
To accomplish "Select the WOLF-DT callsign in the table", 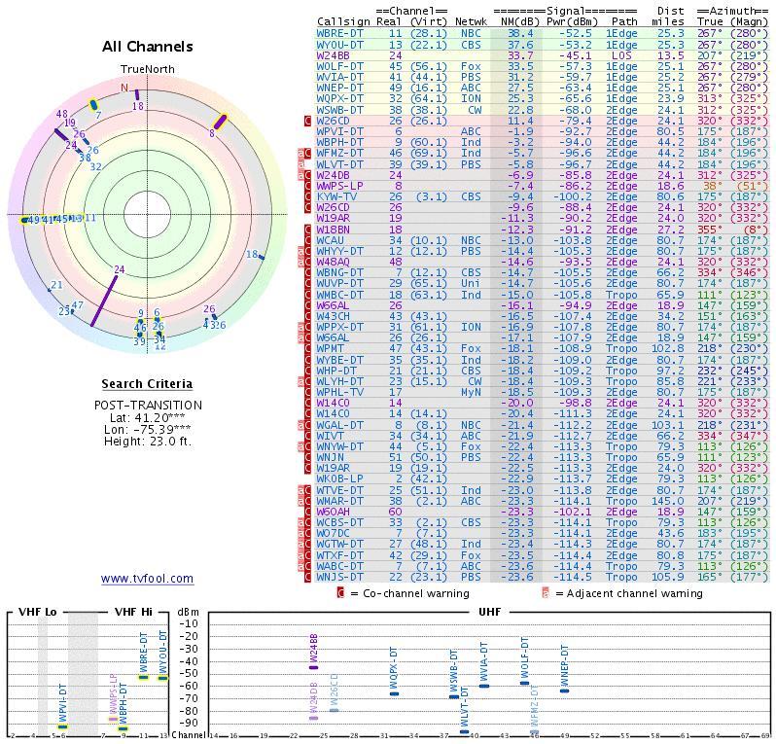I will pyautogui.click(x=340, y=66).
